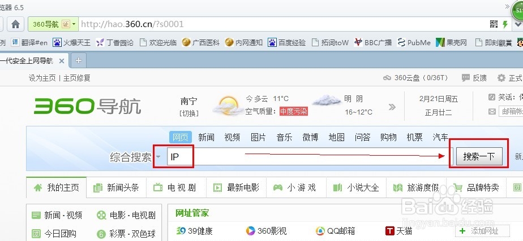Screen dimensions: 523x241
Task: Select 音乐 search category
Action: [x=284, y=137]
